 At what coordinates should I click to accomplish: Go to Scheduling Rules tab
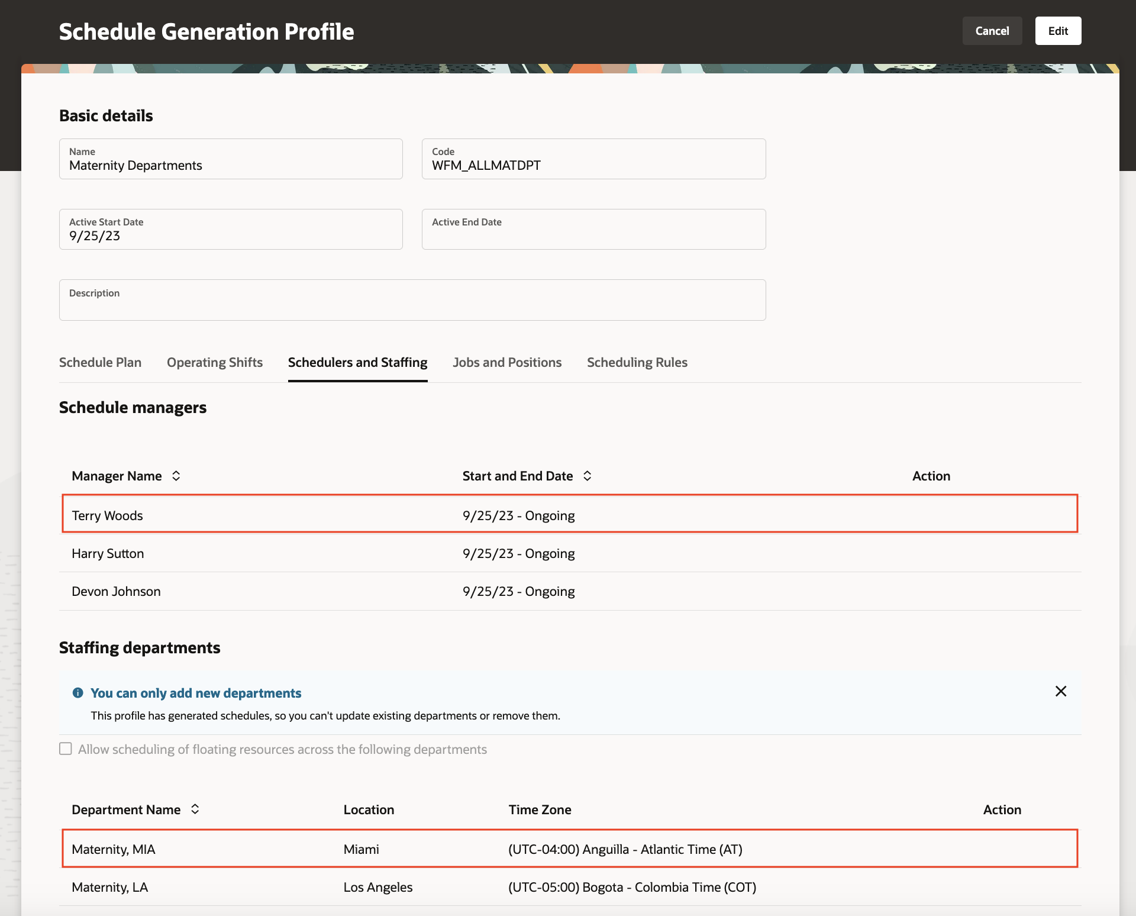point(637,362)
